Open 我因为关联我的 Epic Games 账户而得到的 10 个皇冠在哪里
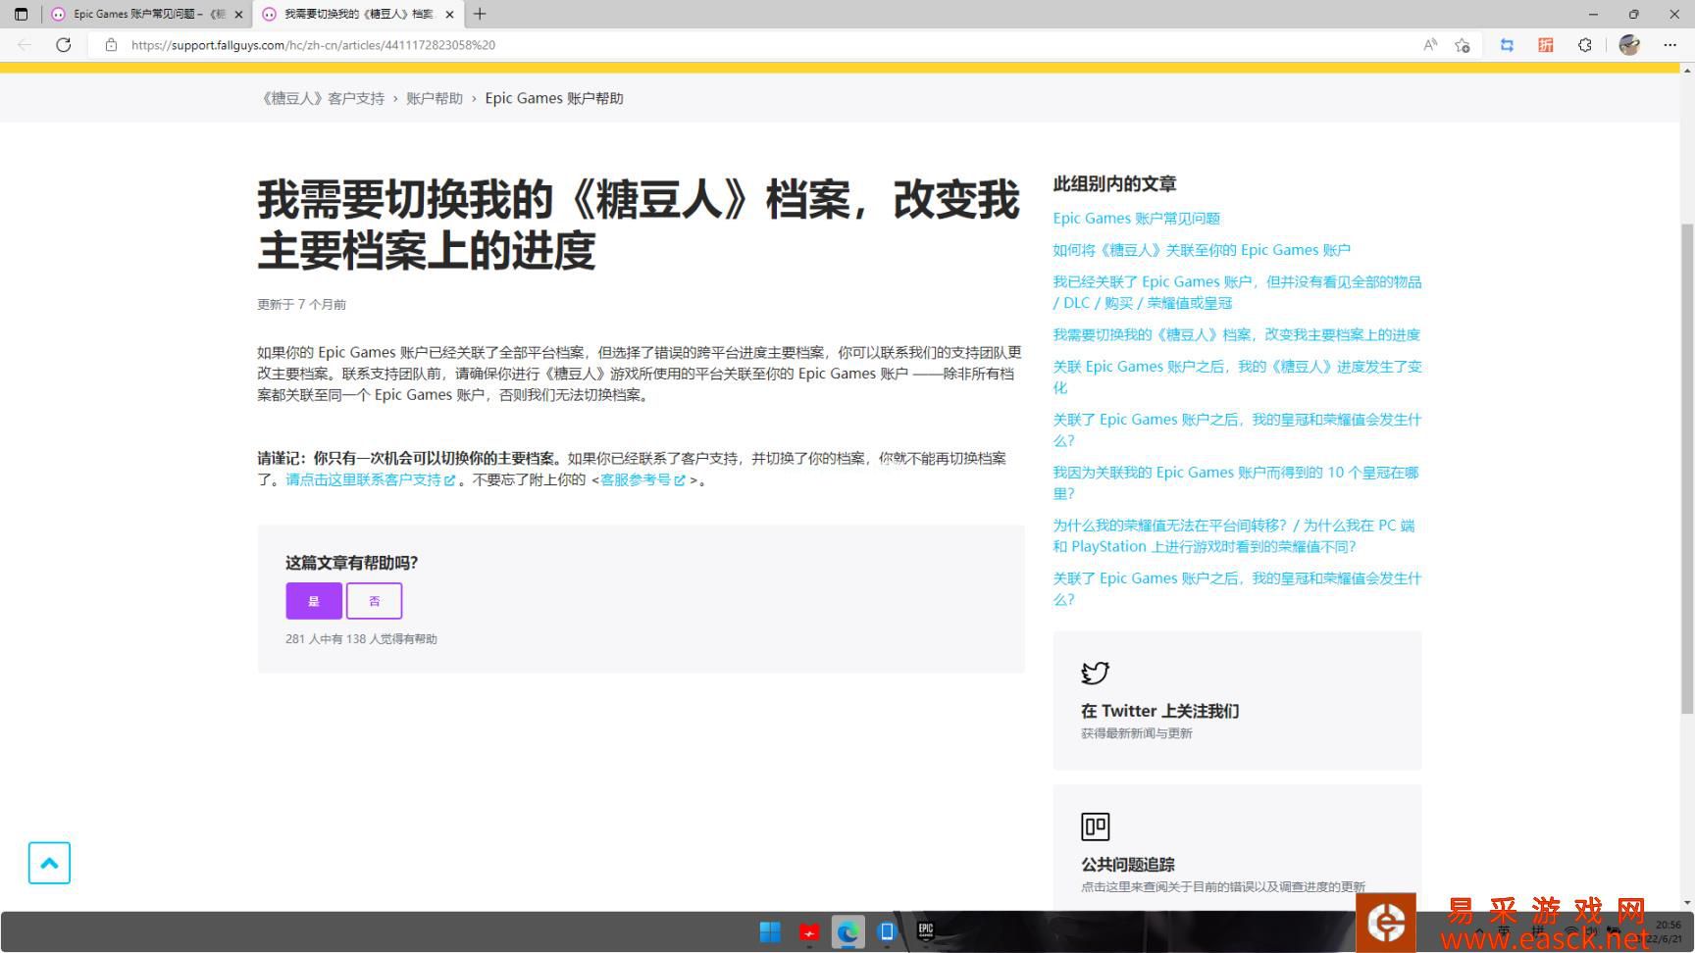The width and height of the screenshot is (1695, 953). [1236, 482]
